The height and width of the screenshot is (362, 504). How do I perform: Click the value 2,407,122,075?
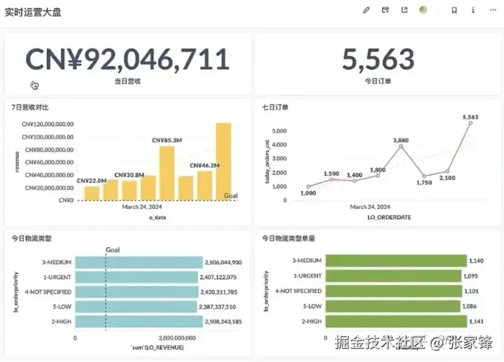(218, 277)
